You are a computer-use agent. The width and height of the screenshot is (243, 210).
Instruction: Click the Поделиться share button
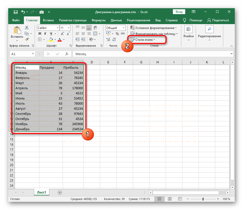coord(218,20)
